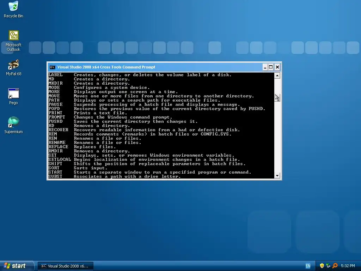Select the Microsoft Outlook desktop icon
361x271 pixels.
tap(13, 41)
